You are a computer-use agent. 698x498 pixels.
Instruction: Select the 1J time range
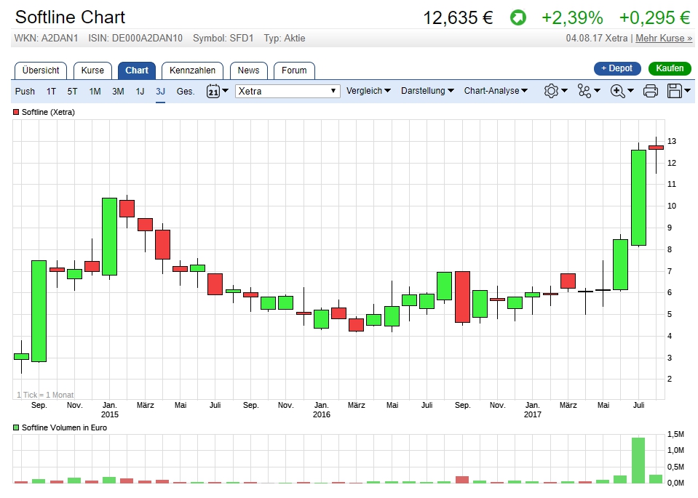[x=140, y=91]
